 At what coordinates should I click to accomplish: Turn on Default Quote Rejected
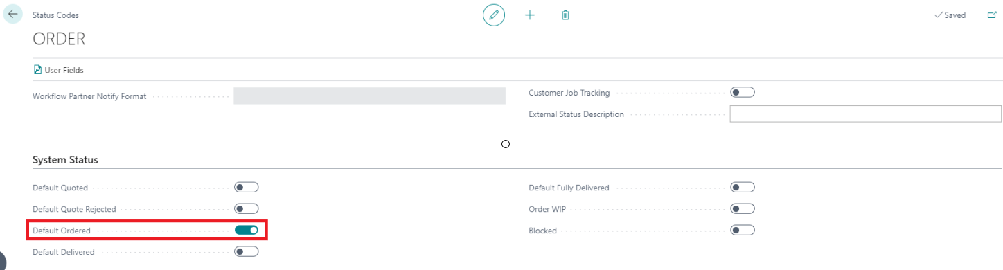click(x=247, y=209)
